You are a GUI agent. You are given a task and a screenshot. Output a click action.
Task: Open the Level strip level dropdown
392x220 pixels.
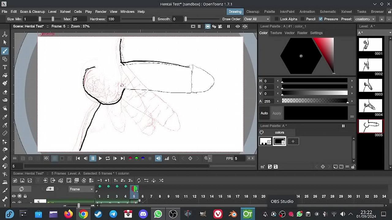point(375,33)
